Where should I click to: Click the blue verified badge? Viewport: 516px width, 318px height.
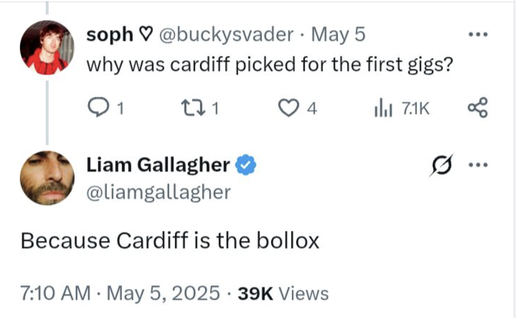point(247,165)
